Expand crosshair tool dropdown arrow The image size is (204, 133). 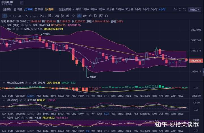click(8, 16)
